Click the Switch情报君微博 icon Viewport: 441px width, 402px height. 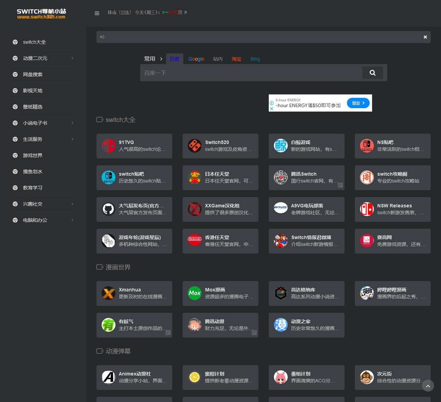click(281, 241)
